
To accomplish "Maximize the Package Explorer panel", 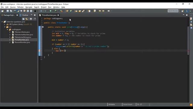I will 35,15.
